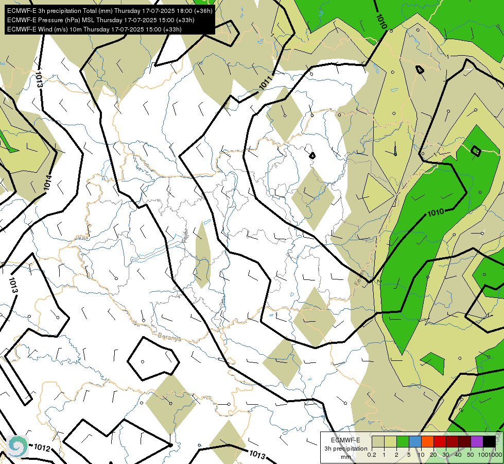Click the black 100 mm legend swatch
The image size is (504, 464).
(x=490, y=442)
